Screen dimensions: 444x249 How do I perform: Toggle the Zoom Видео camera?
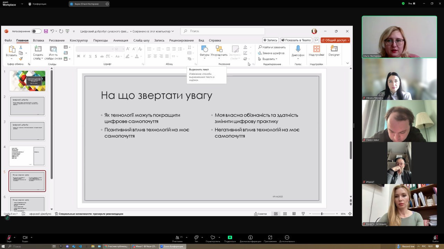[x=25, y=238]
